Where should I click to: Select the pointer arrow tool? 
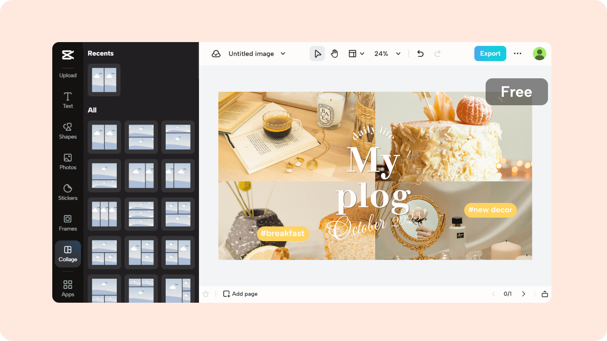(x=317, y=53)
